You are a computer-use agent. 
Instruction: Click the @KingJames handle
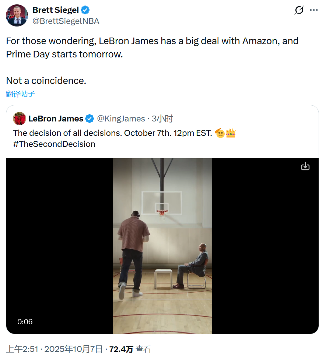coord(121,119)
